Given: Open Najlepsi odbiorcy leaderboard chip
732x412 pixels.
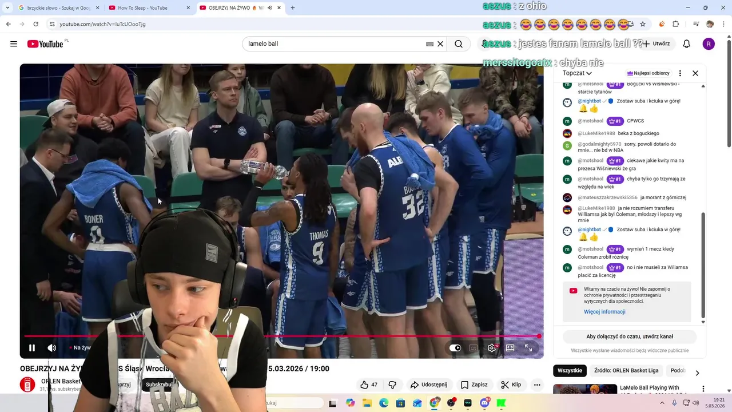Looking at the screenshot, I should [649, 73].
